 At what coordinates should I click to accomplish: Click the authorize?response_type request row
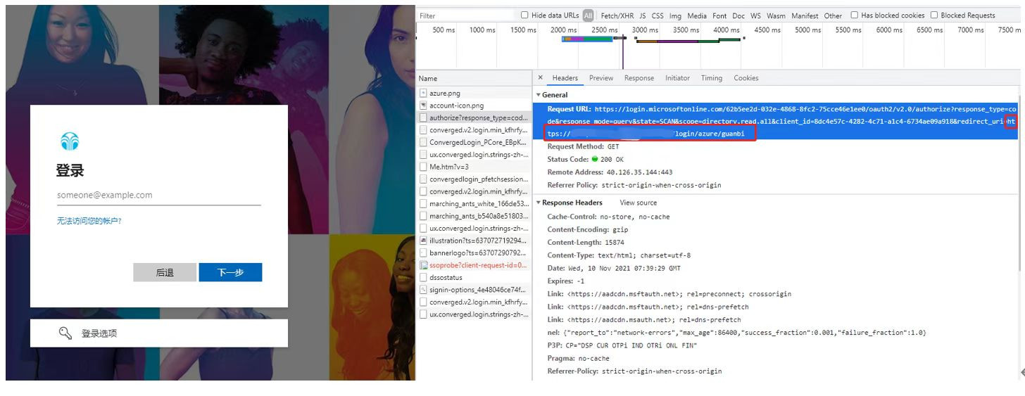[477, 117]
